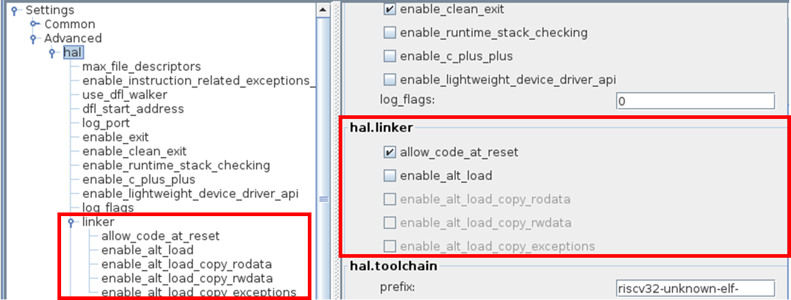Image resolution: width=791 pixels, height=300 pixels.
Task: Open dfl_start_address setting in tree
Action: pyautogui.click(x=133, y=109)
